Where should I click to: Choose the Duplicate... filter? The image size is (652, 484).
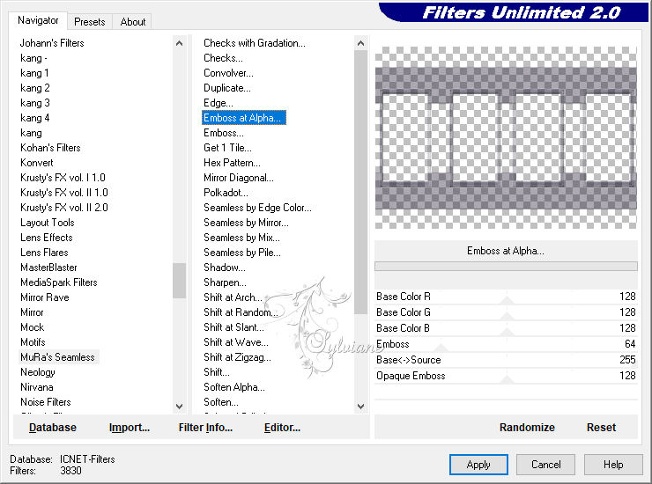point(227,88)
